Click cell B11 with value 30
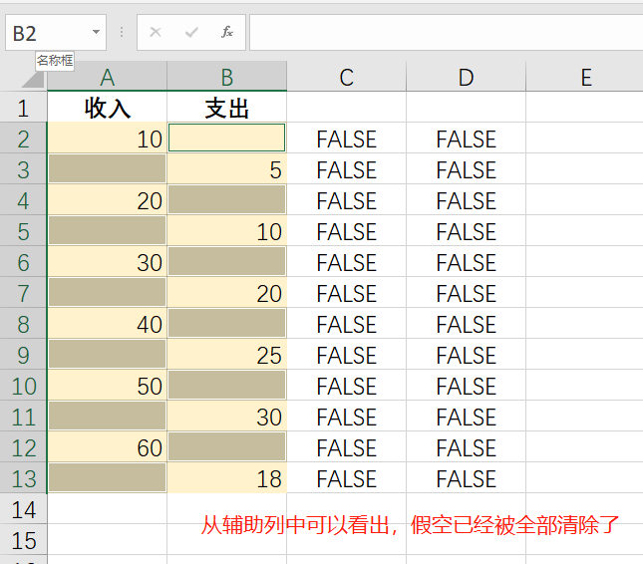The image size is (643, 564). [226, 417]
